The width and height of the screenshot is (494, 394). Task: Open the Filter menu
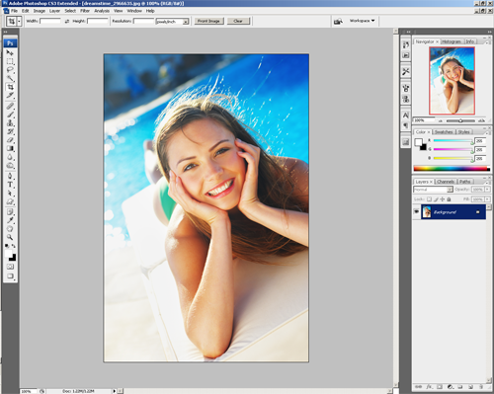pyautogui.click(x=85, y=11)
